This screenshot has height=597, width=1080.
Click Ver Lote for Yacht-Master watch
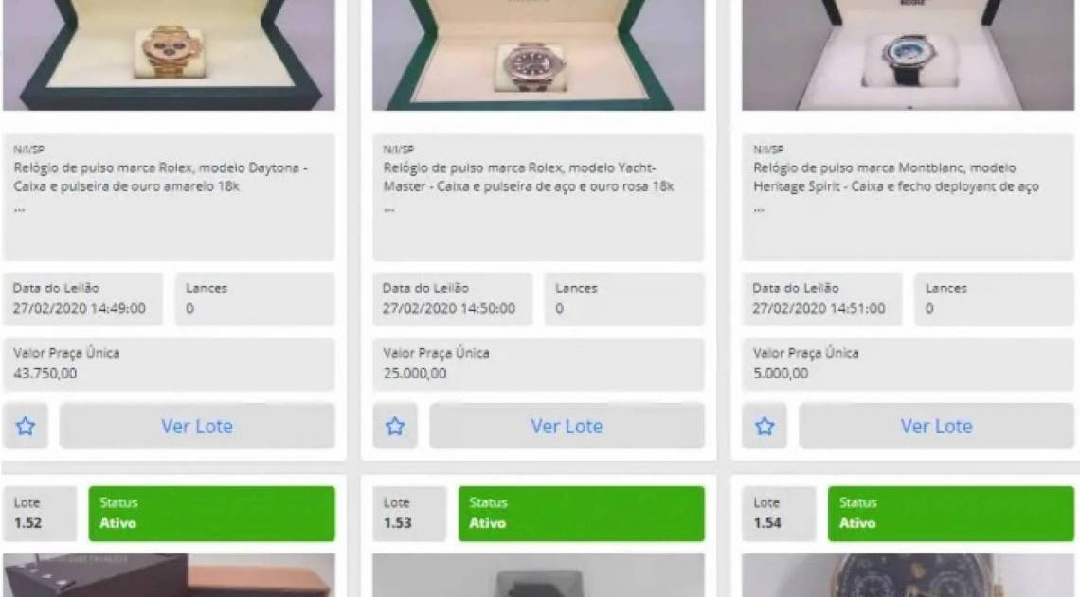[x=567, y=427]
